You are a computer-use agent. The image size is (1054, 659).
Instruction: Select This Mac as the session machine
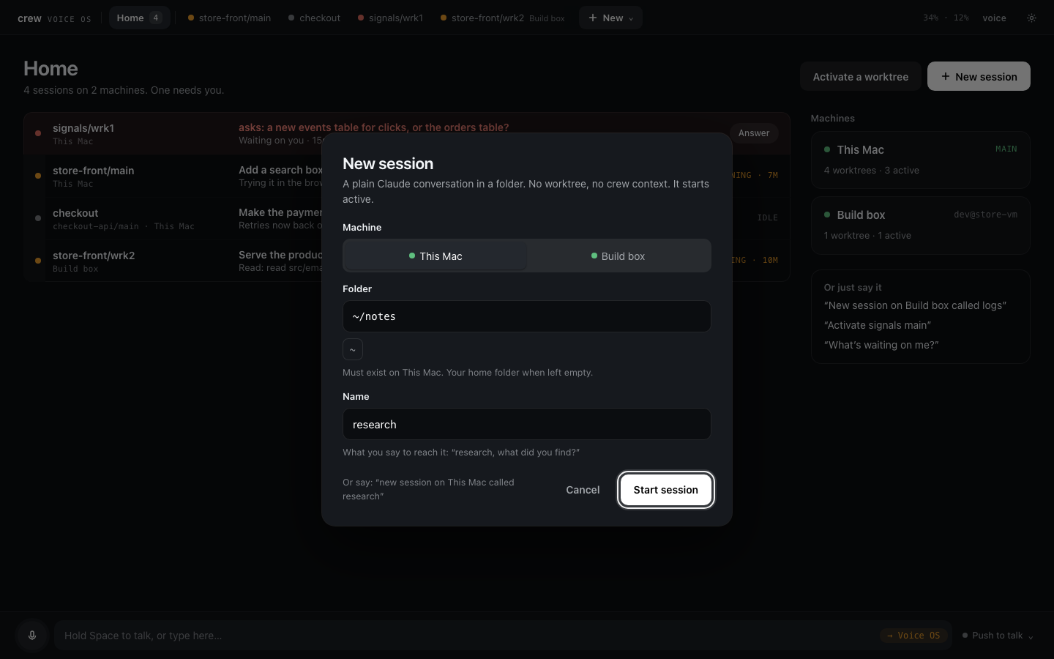pos(436,256)
